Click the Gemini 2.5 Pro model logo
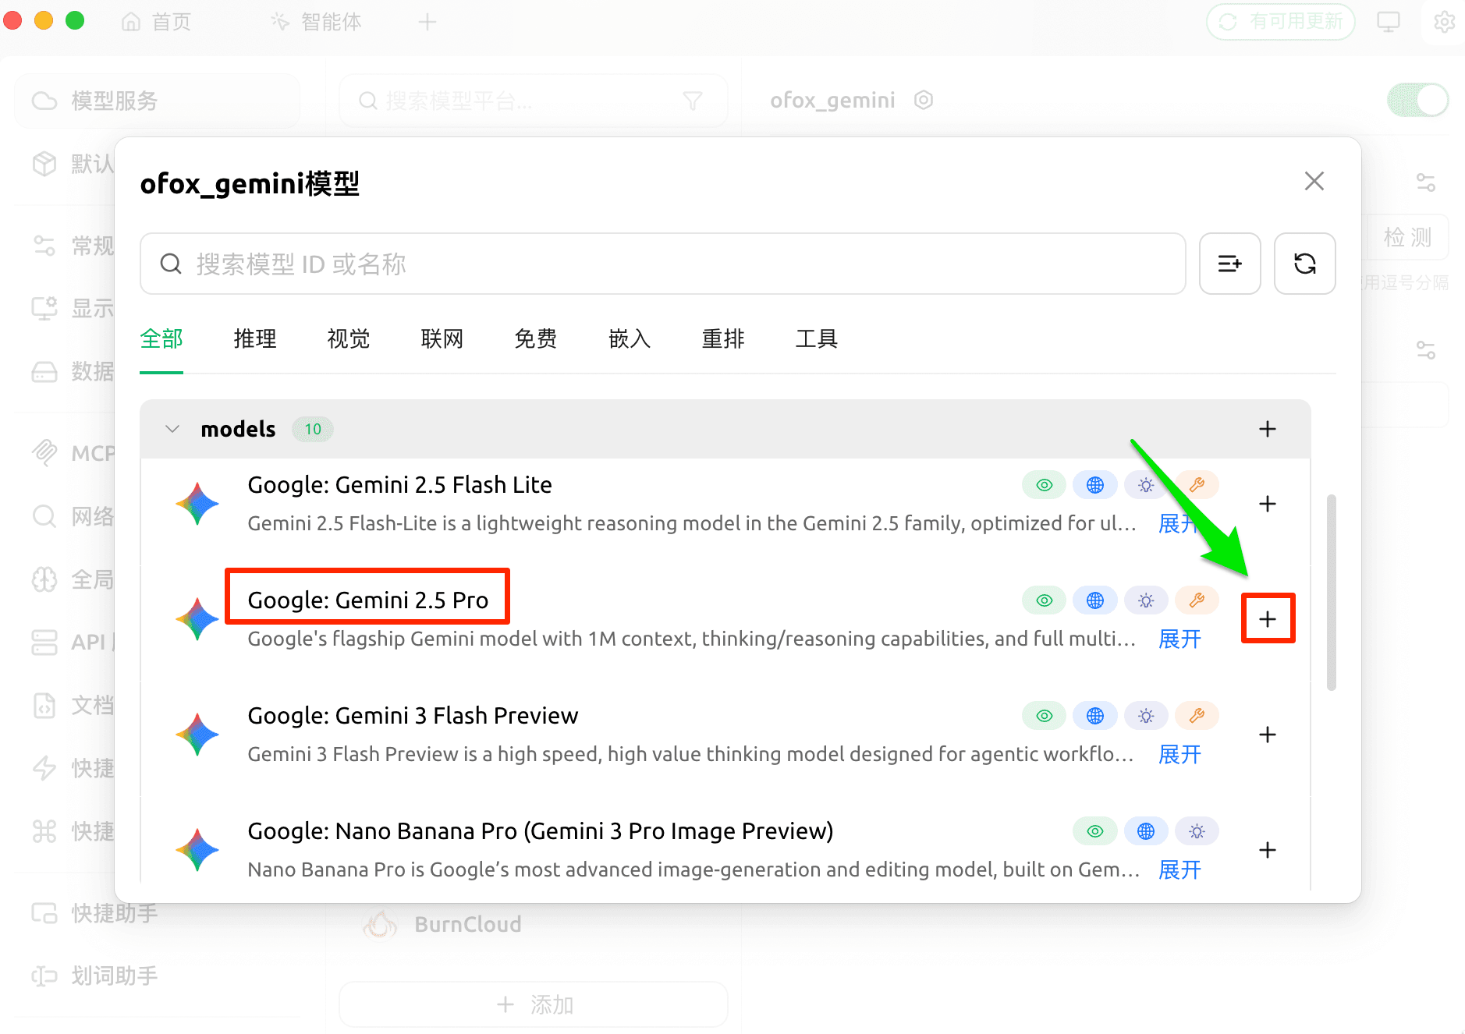The width and height of the screenshot is (1465, 1034). coord(197,619)
